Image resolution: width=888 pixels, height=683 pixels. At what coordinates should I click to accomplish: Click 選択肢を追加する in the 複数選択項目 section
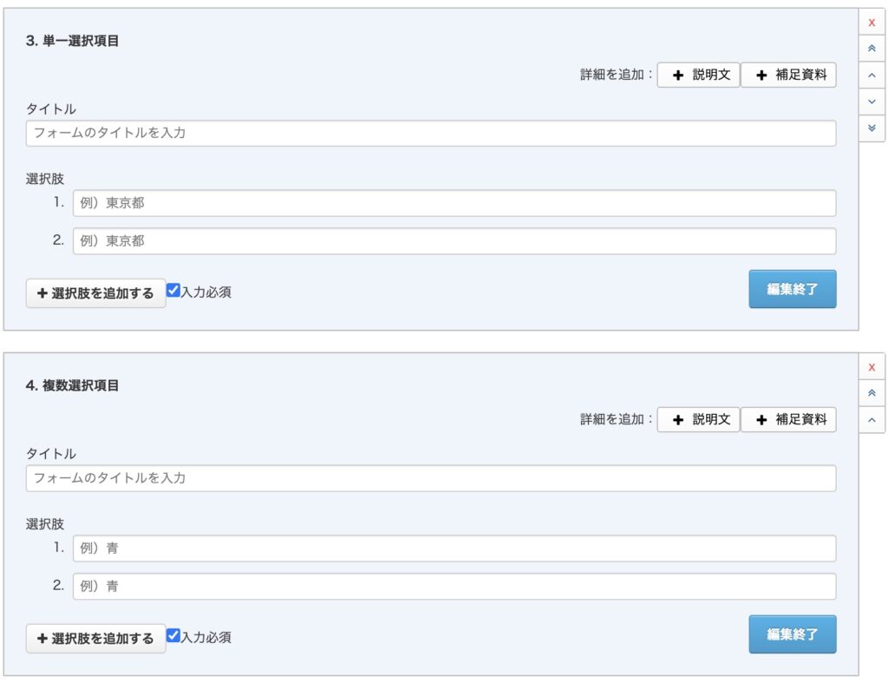pyautogui.click(x=95, y=639)
